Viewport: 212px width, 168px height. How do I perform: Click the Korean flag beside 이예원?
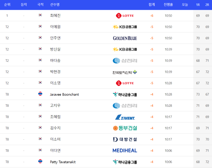(x=40, y=26)
